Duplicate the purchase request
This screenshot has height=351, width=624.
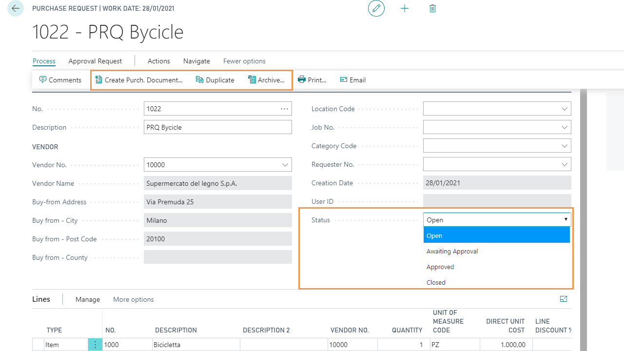pos(215,80)
